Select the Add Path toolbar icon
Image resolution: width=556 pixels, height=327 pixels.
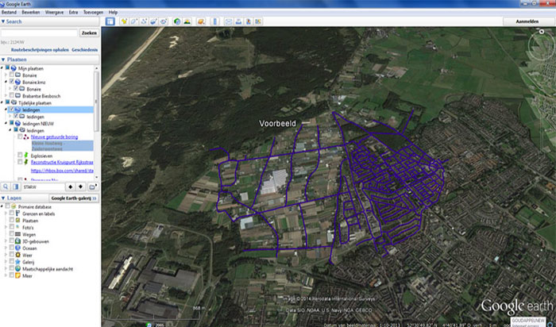144,21
